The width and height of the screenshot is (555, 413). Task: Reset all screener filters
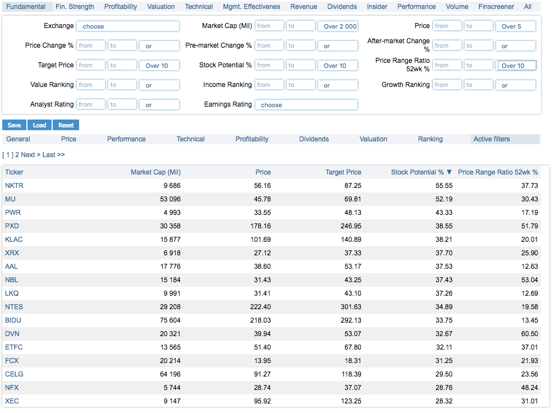tap(66, 125)
